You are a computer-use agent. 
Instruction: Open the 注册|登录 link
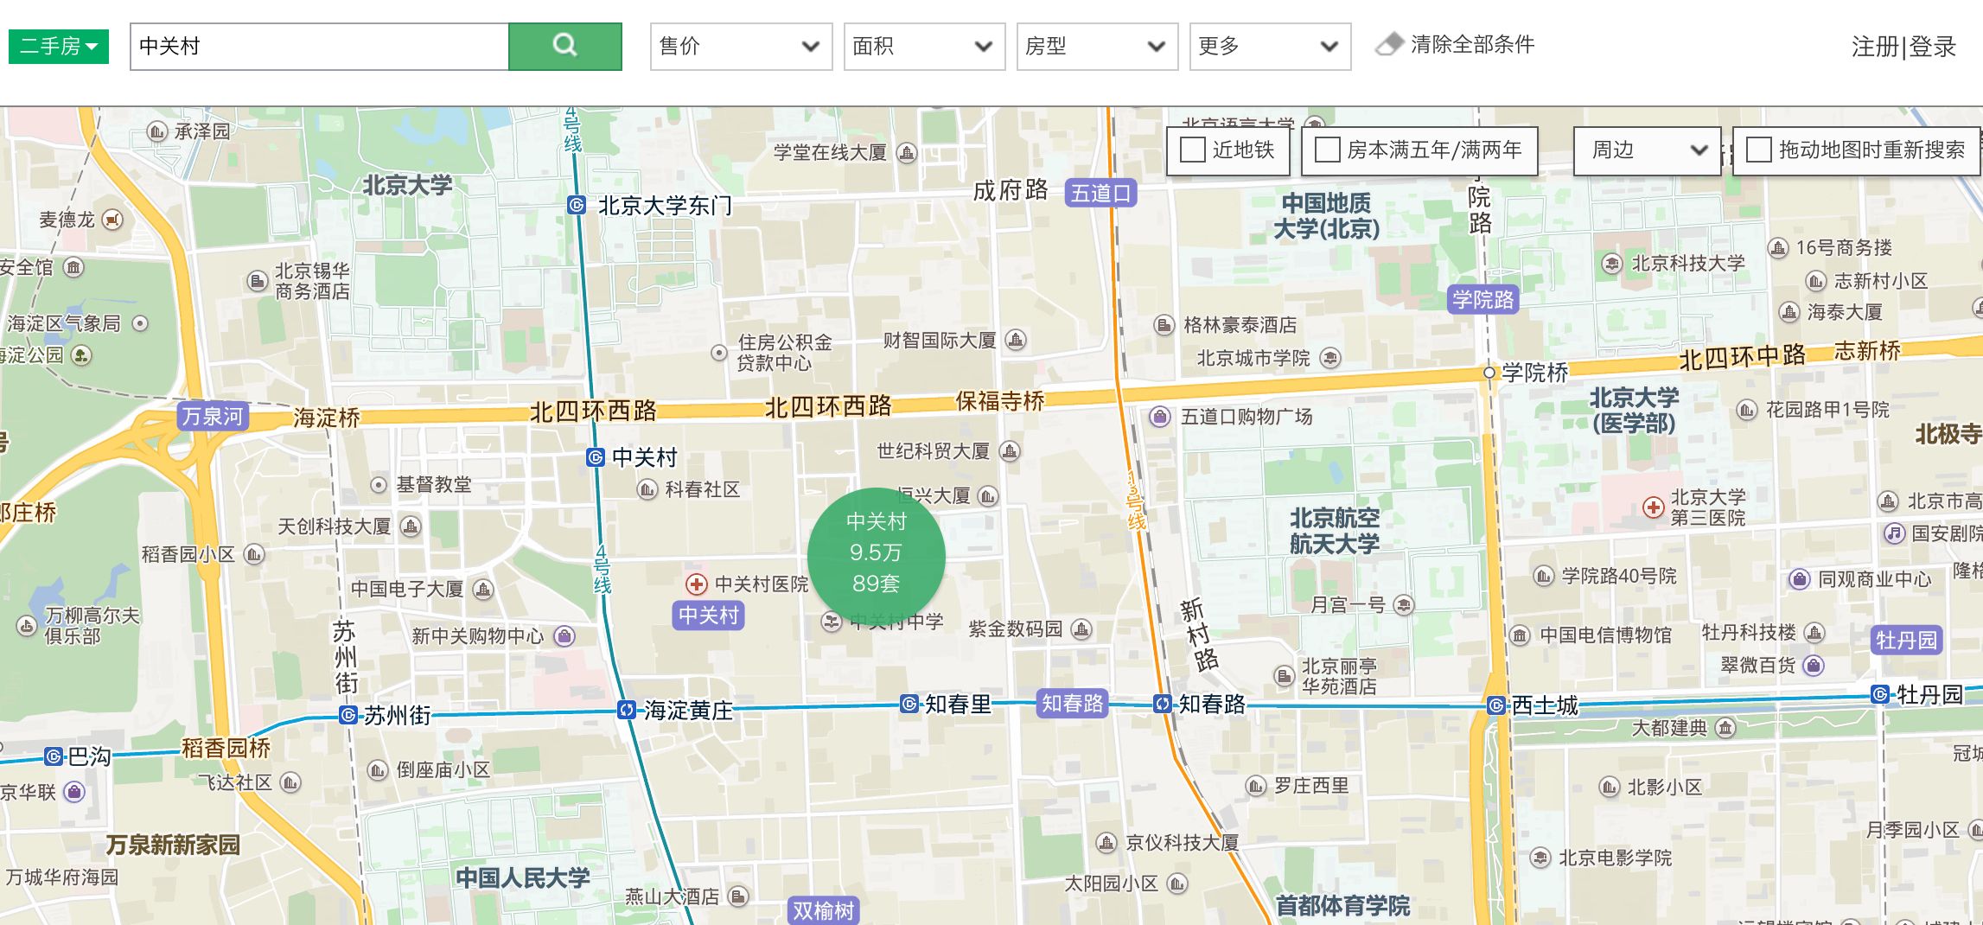(1903, 47)
